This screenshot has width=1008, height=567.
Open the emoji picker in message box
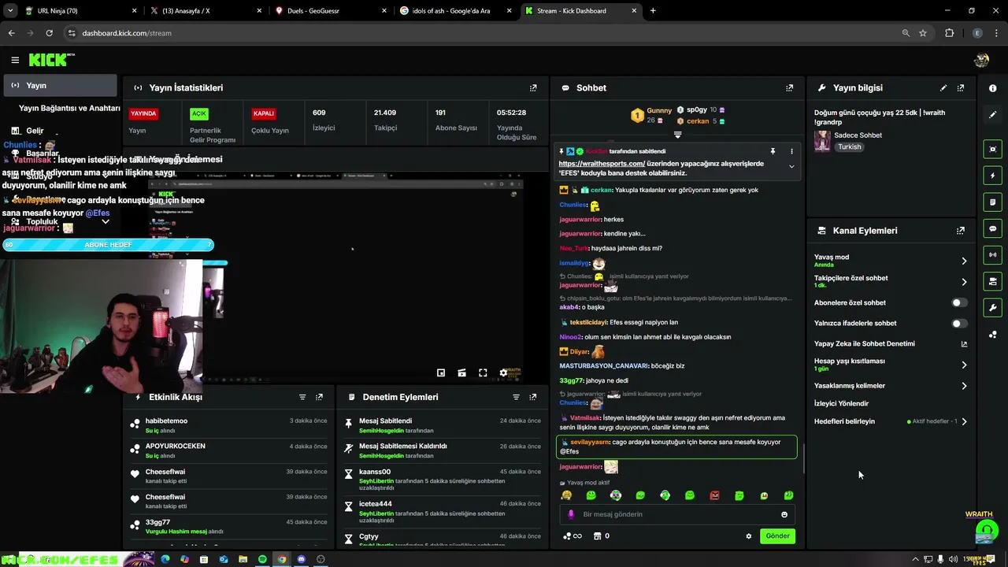coord(784,514)
